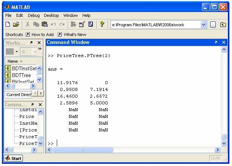Image resolution: width=232 pixels, height=166 pixels.
Task: Click Command Window scroll up arrow
Action: point(224,49)
